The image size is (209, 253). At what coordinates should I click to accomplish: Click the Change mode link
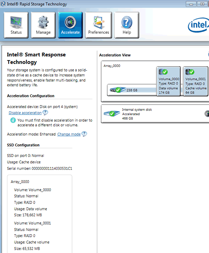point(69,134)
